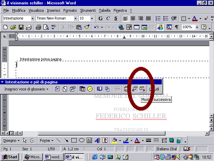Click the Show Next (Mostra successiva) icon
214x161 pixels.
(142, 89)
